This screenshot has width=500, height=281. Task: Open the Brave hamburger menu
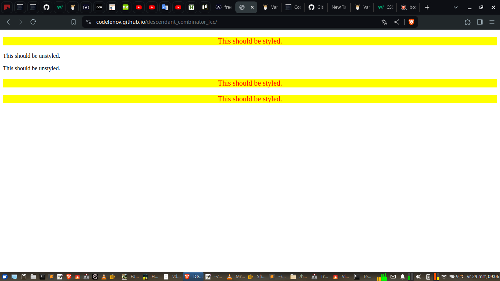coord(492,22)
